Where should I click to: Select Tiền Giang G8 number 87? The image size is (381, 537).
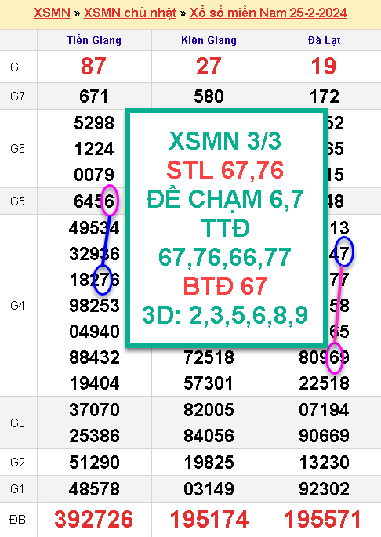pyautogui.click(x=93, y=66)
